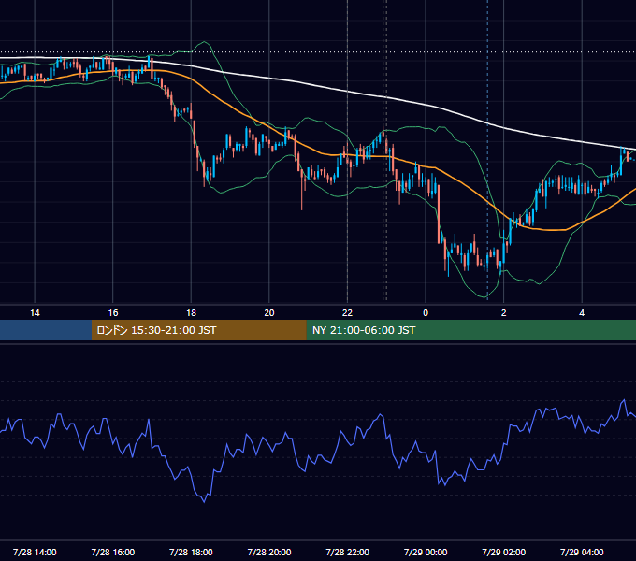Click the 7/28 14:00 time label
Image resolution: width=636 pixels, height=561 pixels.
point(35,552)
